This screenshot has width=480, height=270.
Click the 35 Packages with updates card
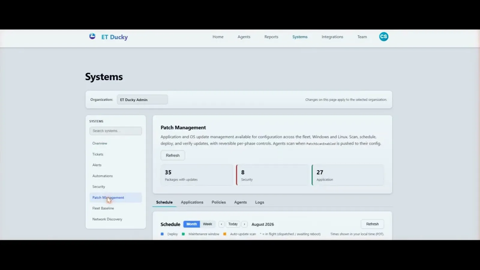[197, 175]
